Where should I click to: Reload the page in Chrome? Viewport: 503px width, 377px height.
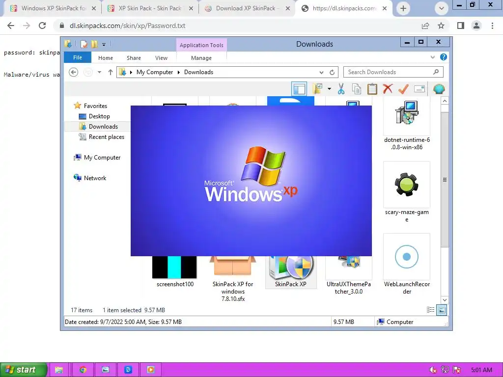point(42,26)
